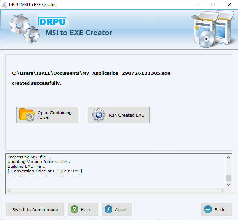Image resolution: width=238 pixels, height=220 pixels.
Task: Open the Help button
Action: pyautogui.click(x=83, y=209)
